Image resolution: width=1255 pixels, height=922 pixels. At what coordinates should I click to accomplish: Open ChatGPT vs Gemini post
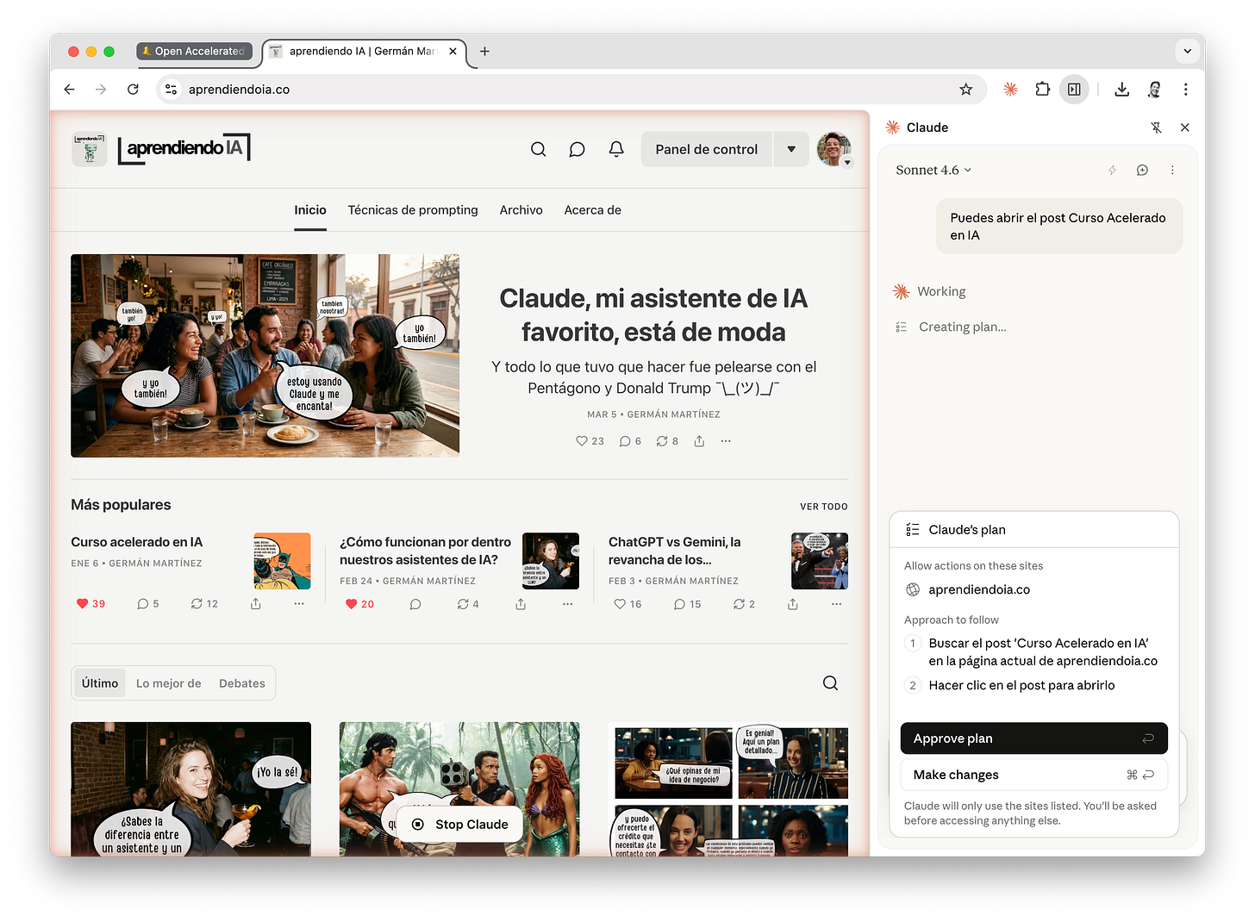click(675, 551)
